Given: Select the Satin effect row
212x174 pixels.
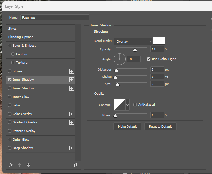Looking at the screenshot, I should coord(41,105).
